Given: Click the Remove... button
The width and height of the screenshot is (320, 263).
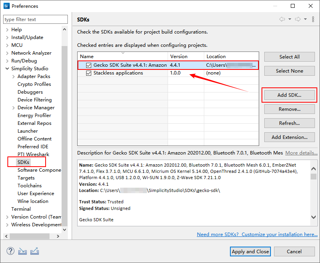Looking at the screenshot, I should 289,109.
